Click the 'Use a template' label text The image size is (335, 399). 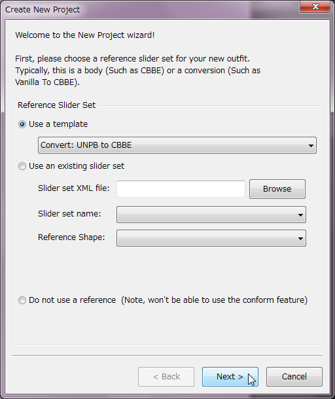[x=58, y=124]
